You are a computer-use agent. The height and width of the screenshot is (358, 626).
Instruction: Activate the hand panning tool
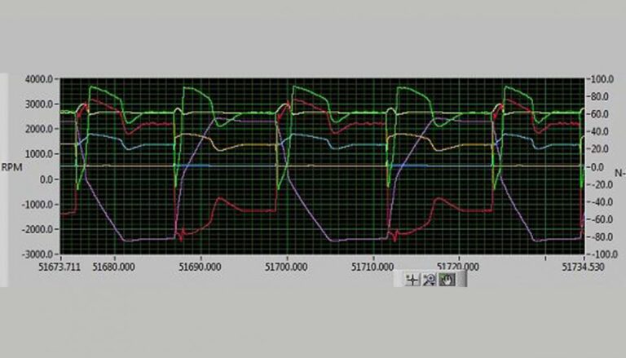[x=447, y=280]
